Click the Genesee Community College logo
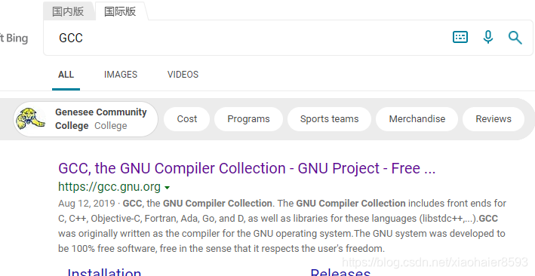Screen dimensions: 535x276 (31, 119)
